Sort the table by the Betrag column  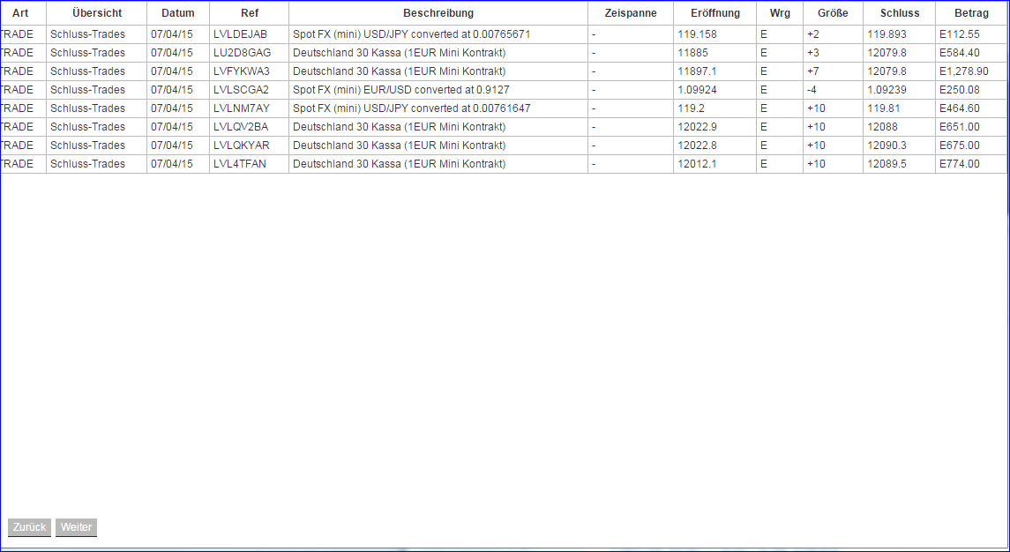(x=971, y=12)
